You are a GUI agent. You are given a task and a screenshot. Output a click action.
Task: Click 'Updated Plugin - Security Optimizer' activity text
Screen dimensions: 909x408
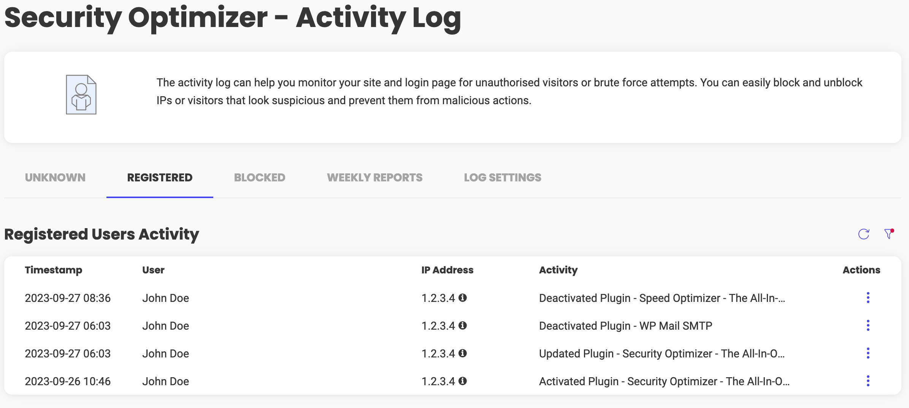coord(662,354)
